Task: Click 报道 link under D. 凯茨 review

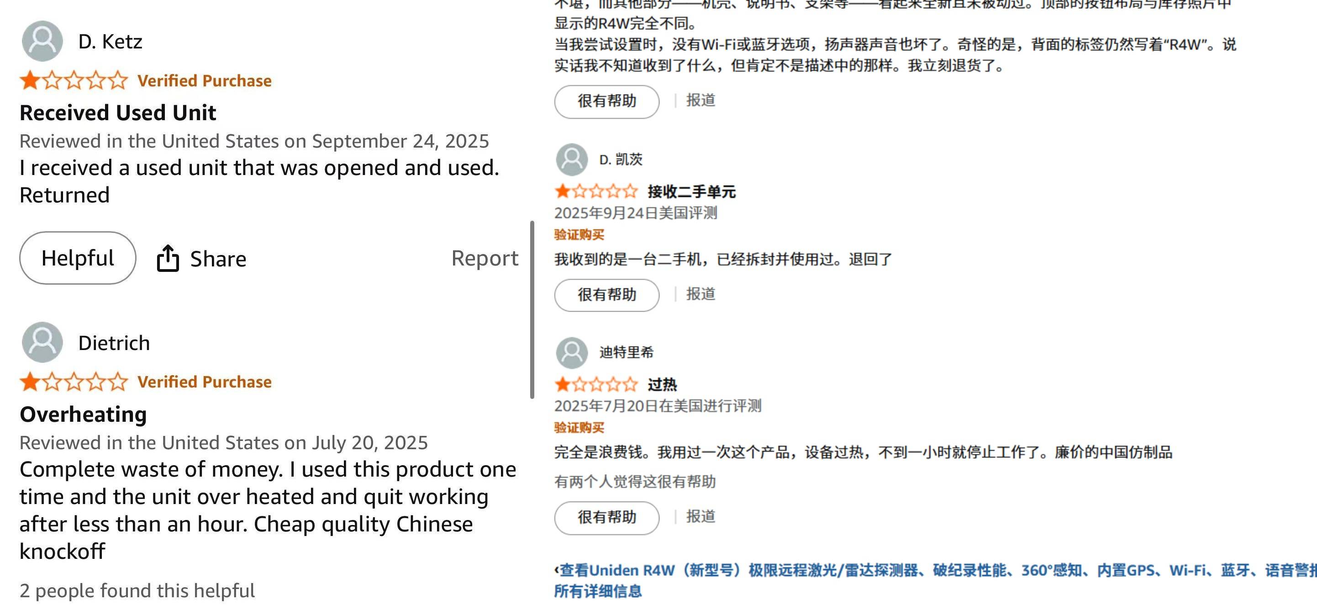Action: tap(701, 294)
